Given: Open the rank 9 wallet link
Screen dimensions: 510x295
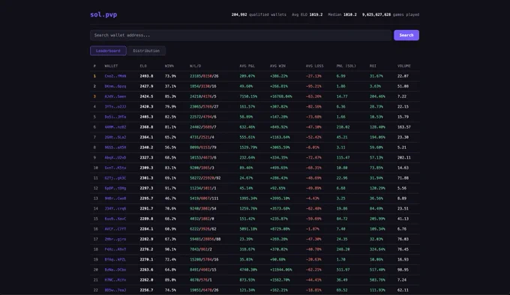Looking at the screenshot, I should coord(115,158).
